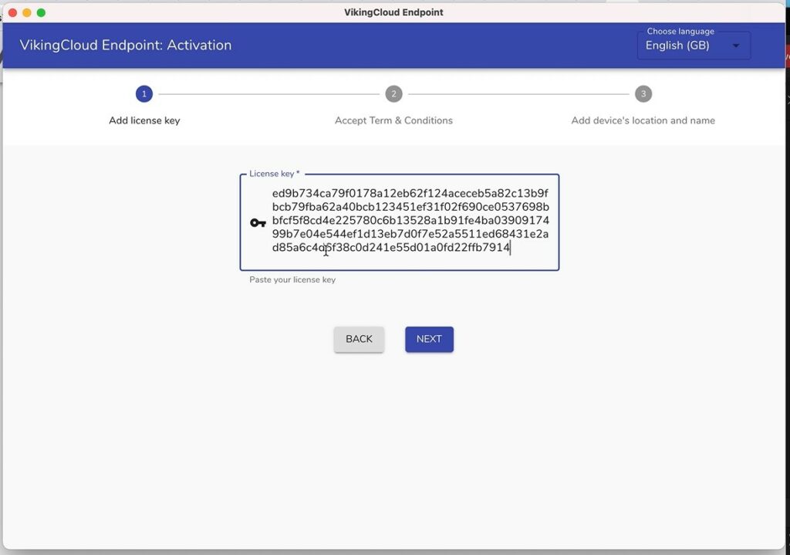Click the 'VikingCloud Endpoint' window title bar
790x555 pixels.
point(393,12)
